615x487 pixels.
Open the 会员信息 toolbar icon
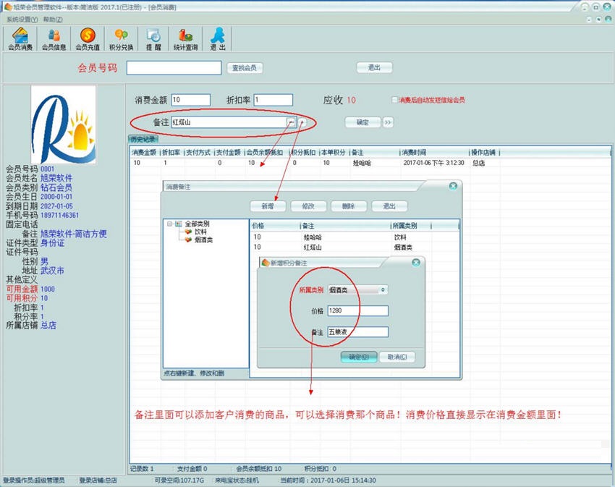point(54,39)
